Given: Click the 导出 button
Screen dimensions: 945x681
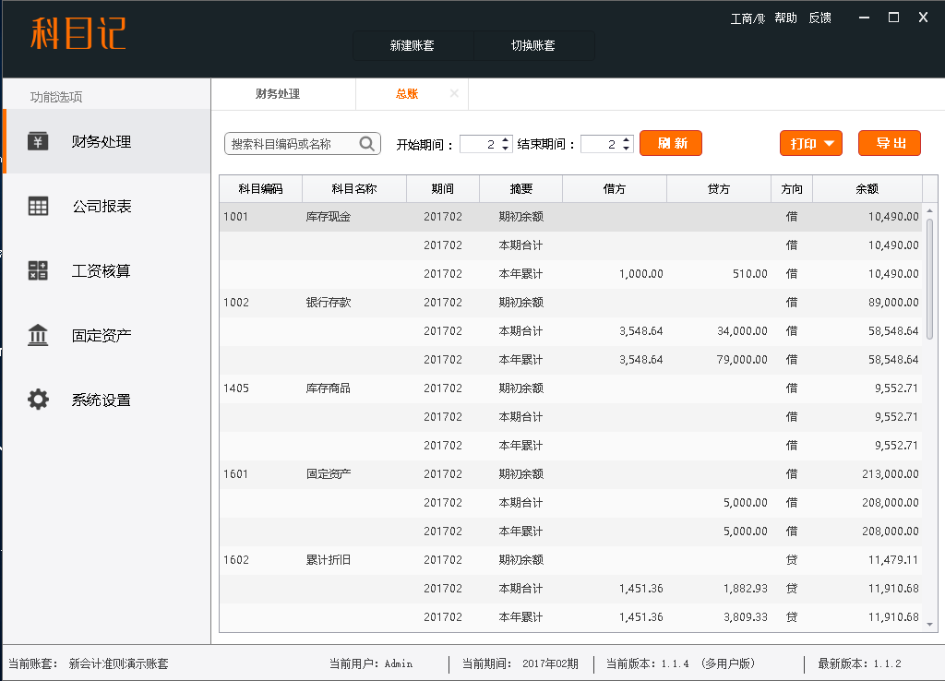Looking at the screenshot, I should click(x=890, y=143).
